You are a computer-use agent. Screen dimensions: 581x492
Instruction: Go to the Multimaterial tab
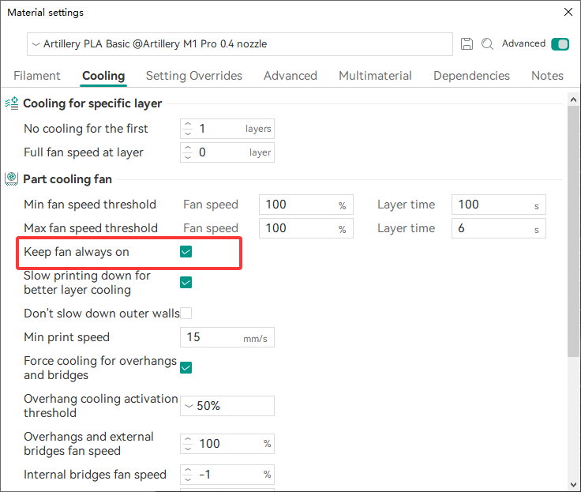[x=375, y=76]
